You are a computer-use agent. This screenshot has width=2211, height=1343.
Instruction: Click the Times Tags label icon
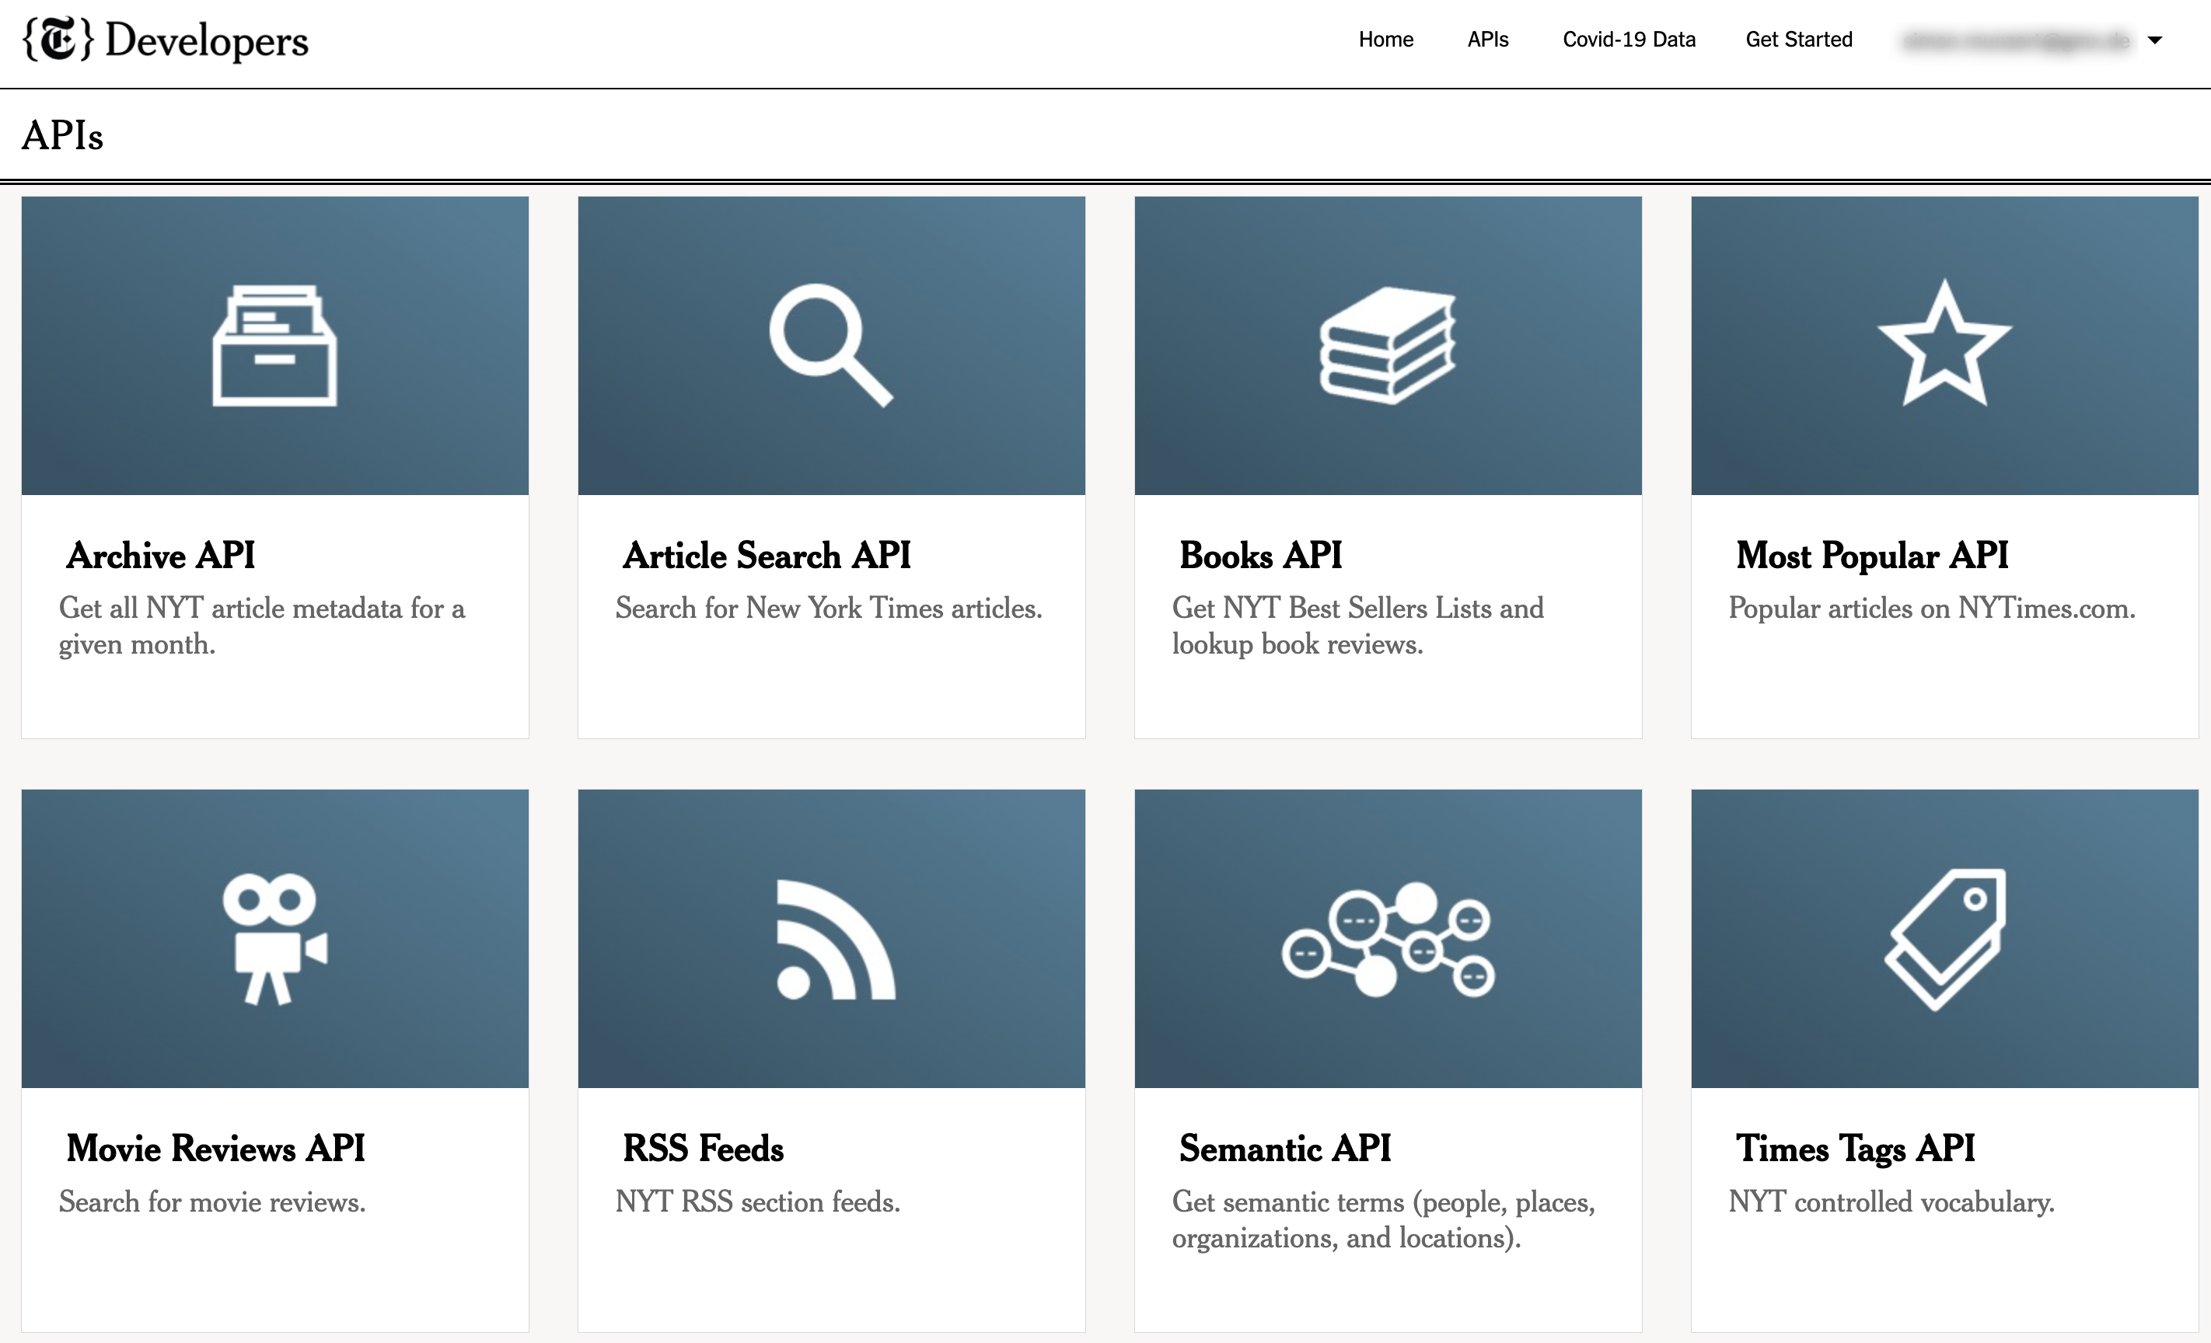[1945, 938]
